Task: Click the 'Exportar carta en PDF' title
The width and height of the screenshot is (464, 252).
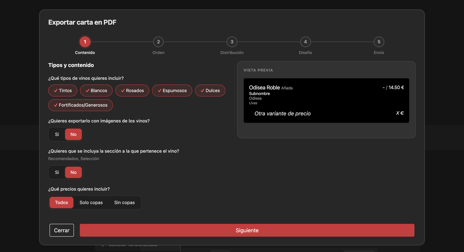Action: coord(82,22)
